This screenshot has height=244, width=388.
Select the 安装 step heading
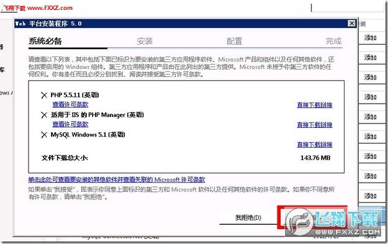click(145, 41)
